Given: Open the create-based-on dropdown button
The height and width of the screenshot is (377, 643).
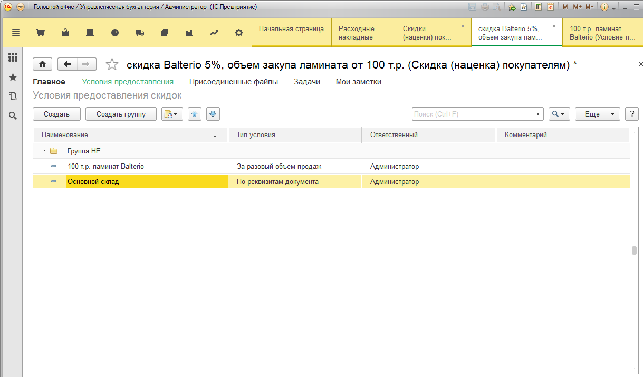Looking at the screenshot, I should [172, 114].
